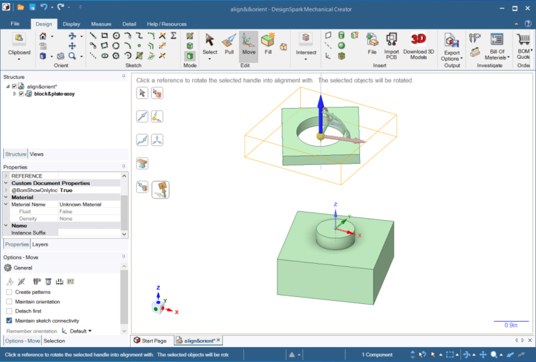Select the Ellipse sketch tool
Screen dimensions: 536x362
(x=105, y=56)
